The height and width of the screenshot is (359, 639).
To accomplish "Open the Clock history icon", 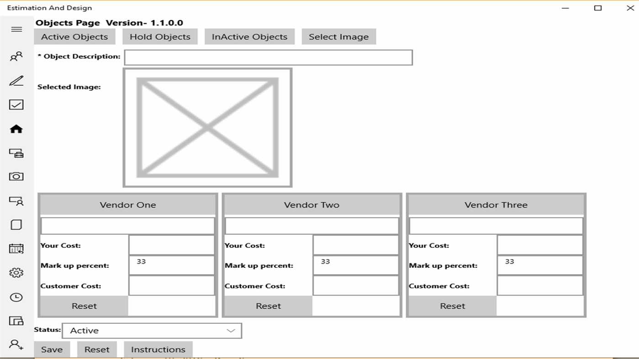I will (16, 297).
